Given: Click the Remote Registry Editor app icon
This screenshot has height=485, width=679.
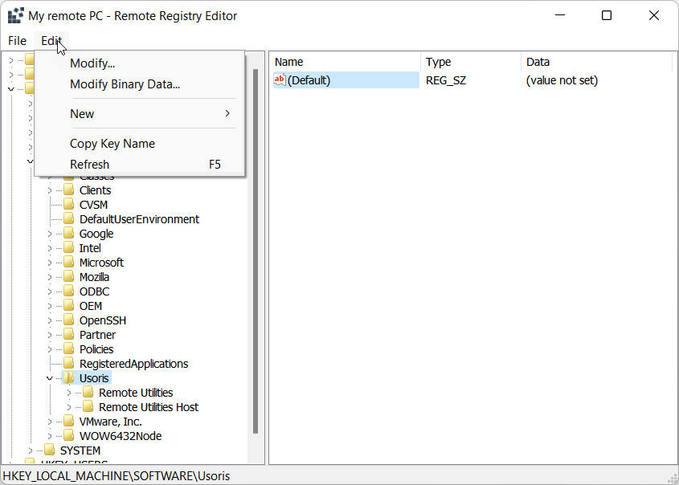Looking at the screenshot, I should [x=15, y=15].
